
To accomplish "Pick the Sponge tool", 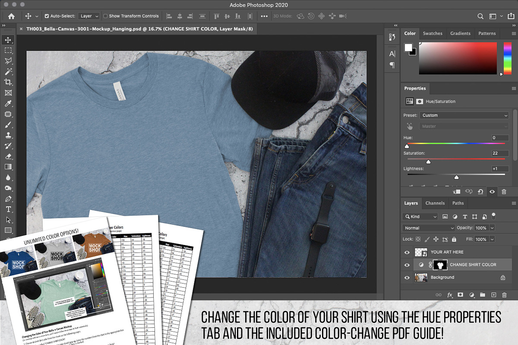I will point(8,188).
